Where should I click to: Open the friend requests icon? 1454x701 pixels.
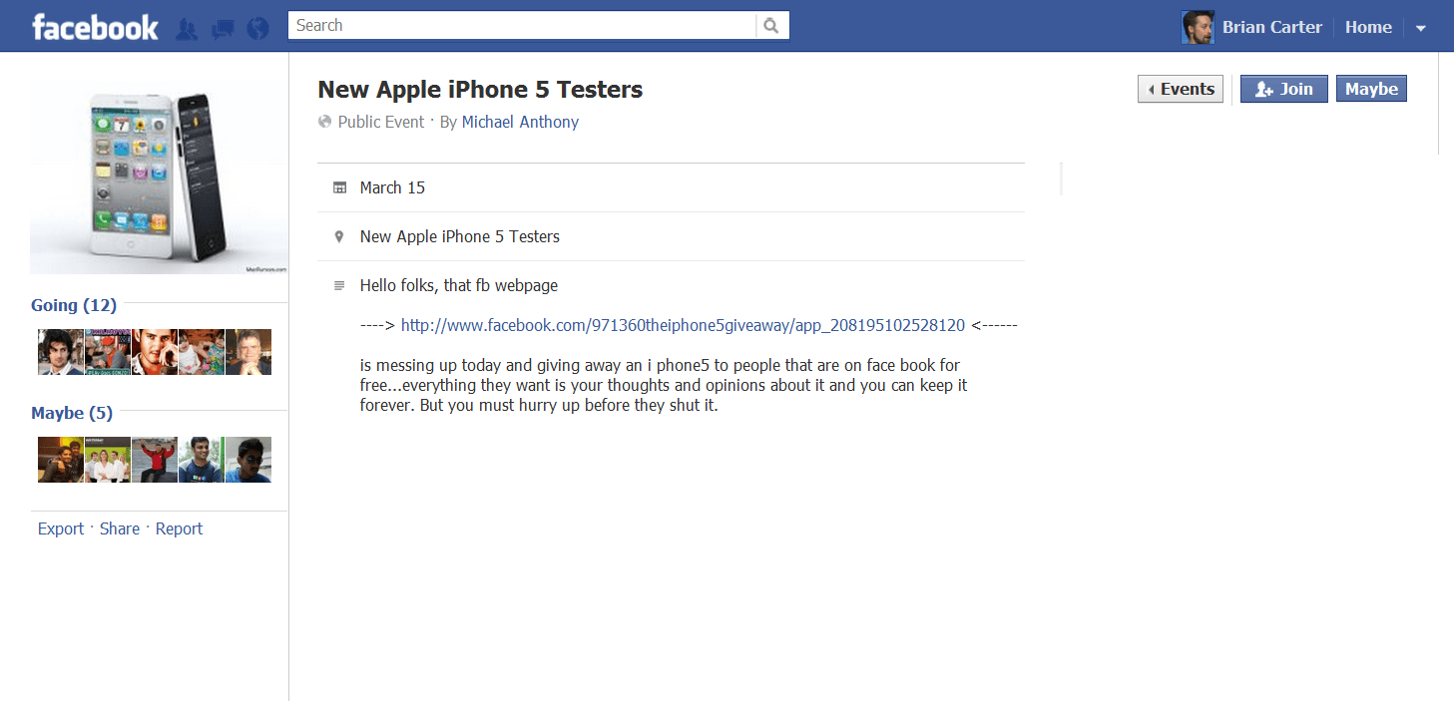click(x=186, y=29)
